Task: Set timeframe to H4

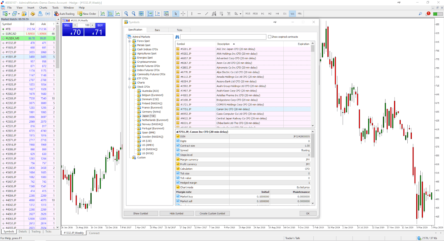Action: pos(277,14)
